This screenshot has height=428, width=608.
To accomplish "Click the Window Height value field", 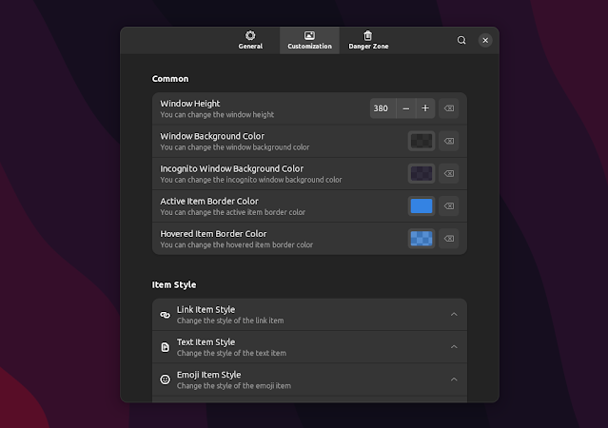I will coord(382,108).
